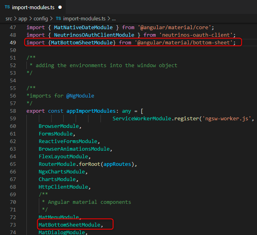This screenshot has width=257, height=235.
Task: Open the config breadcrumb folder
Action: pos(41,19)
